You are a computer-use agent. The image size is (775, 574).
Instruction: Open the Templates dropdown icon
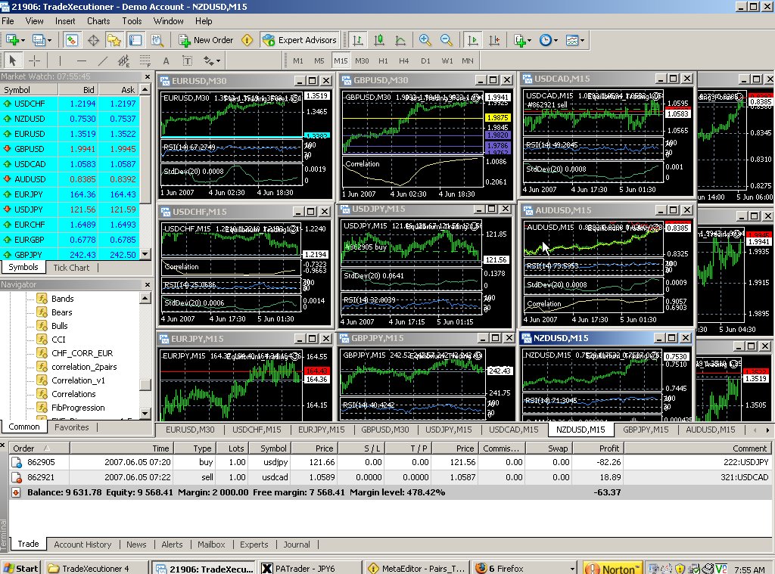pos(574,40)
